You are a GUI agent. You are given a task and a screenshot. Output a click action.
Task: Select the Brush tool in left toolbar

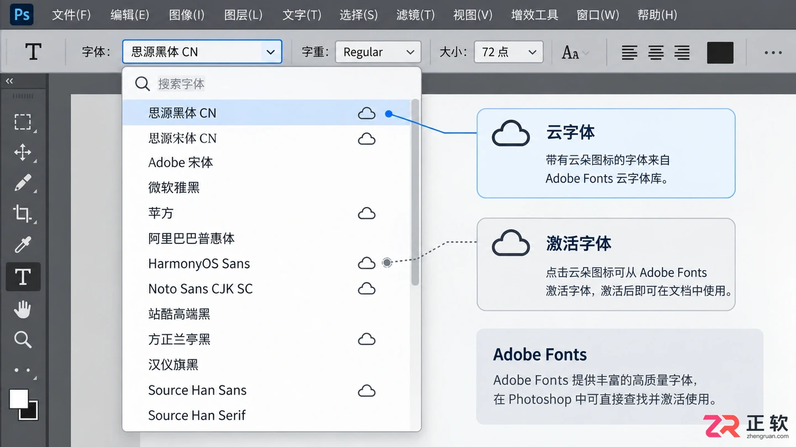[23, 183]
